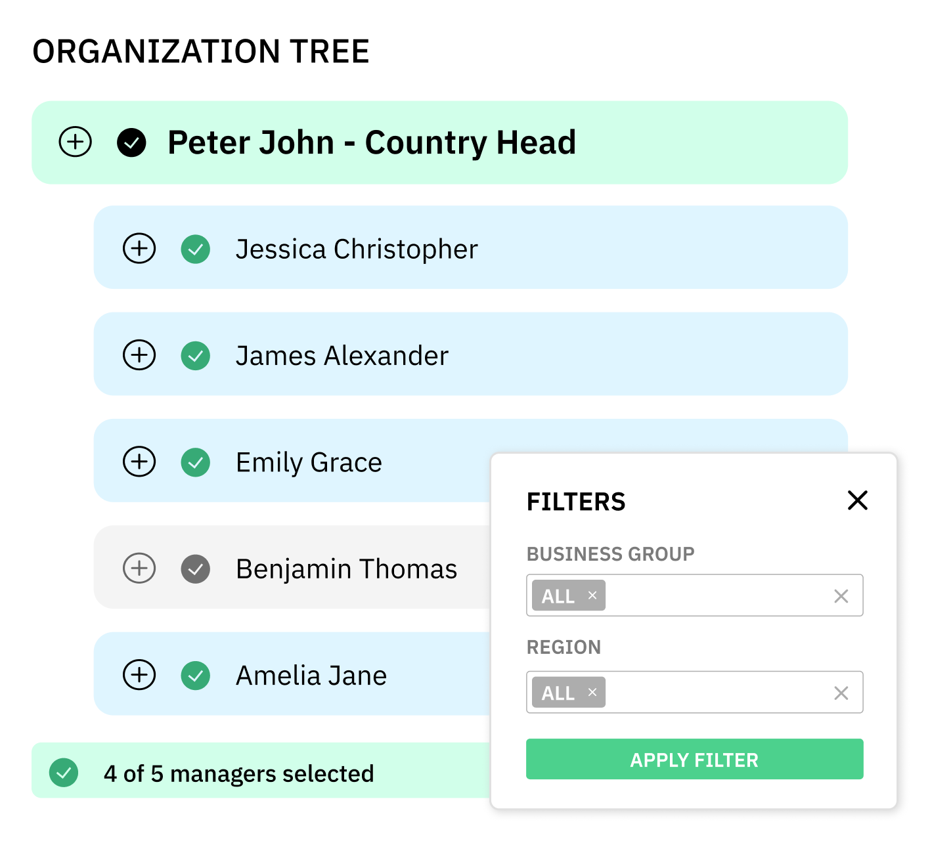The width and height of the screenshot is (930, 841).
Task: Click Amelia Jane's selection checkmark icon
Action: point(195,675)
